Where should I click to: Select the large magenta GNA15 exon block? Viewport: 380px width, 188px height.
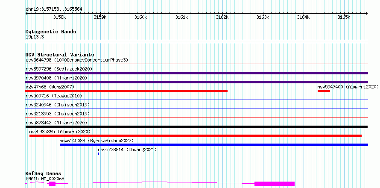pyautogui.click(x=275, y=184)
